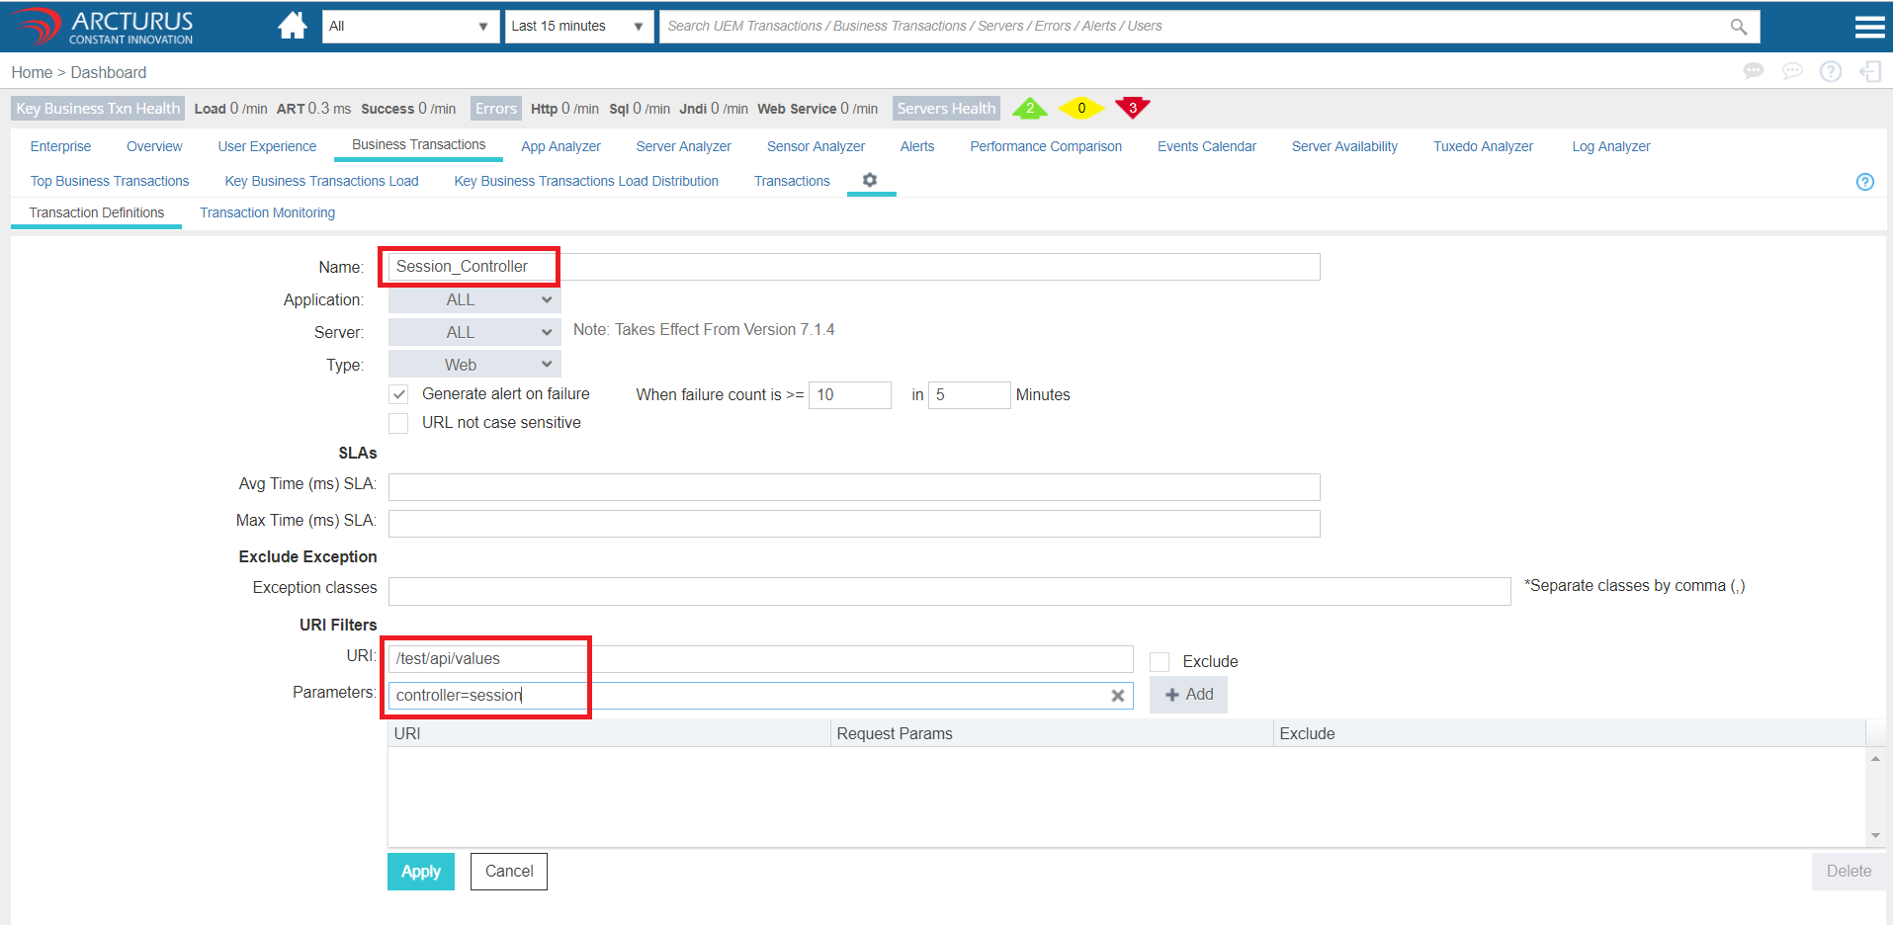Click the Home house icon
Viewport: 1893px width, 925px height.
coord(292,26)
